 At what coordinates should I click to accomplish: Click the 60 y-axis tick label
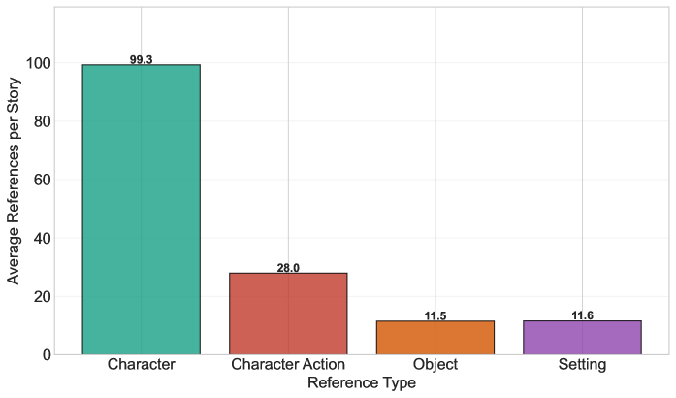coord(43,180)
